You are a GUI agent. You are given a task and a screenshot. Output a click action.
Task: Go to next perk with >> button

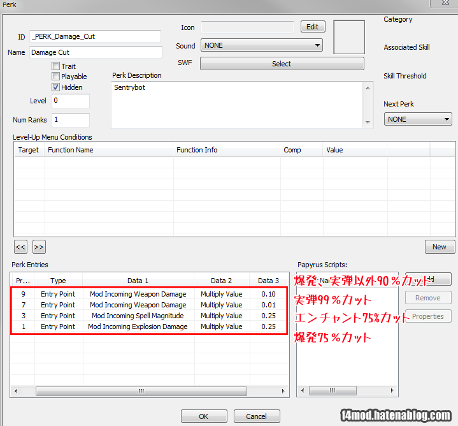[x=39, y=247]
